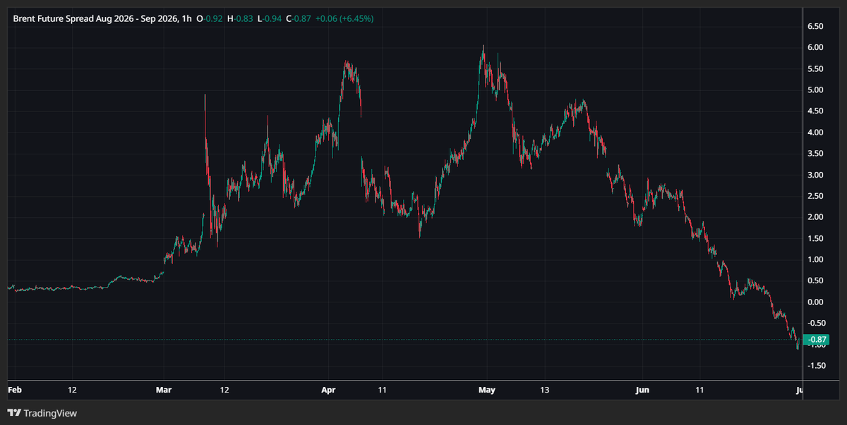Click the 6.50 price axis label
This screenshot has height=425, width=847.
coord(817,27)
